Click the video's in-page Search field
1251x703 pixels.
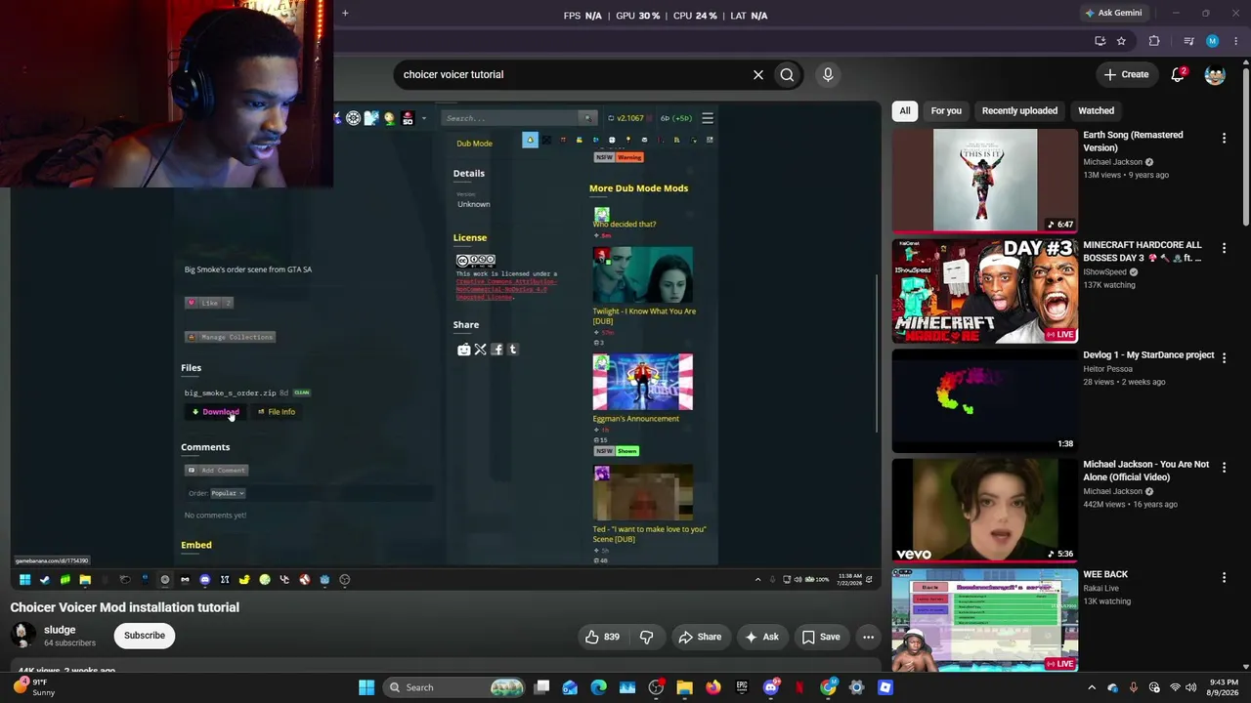(511, 118)
